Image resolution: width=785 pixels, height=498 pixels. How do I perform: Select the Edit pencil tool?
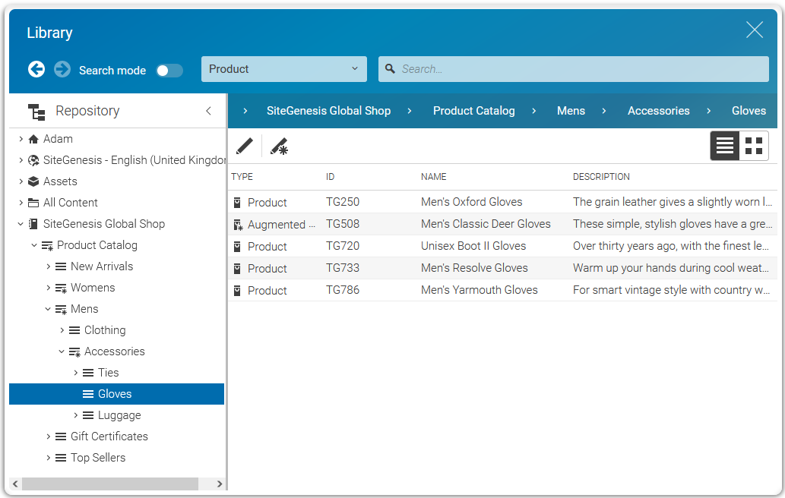click(245, 147)
